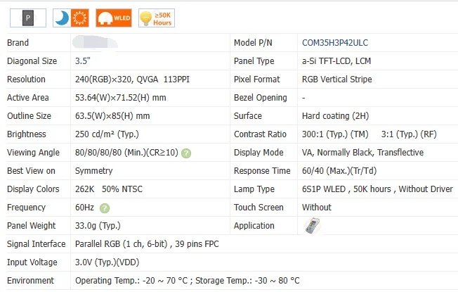458x292 pixels.
Task: Select the 80/80/80/80 viewing angle value
Action: [x=126, y=153]
